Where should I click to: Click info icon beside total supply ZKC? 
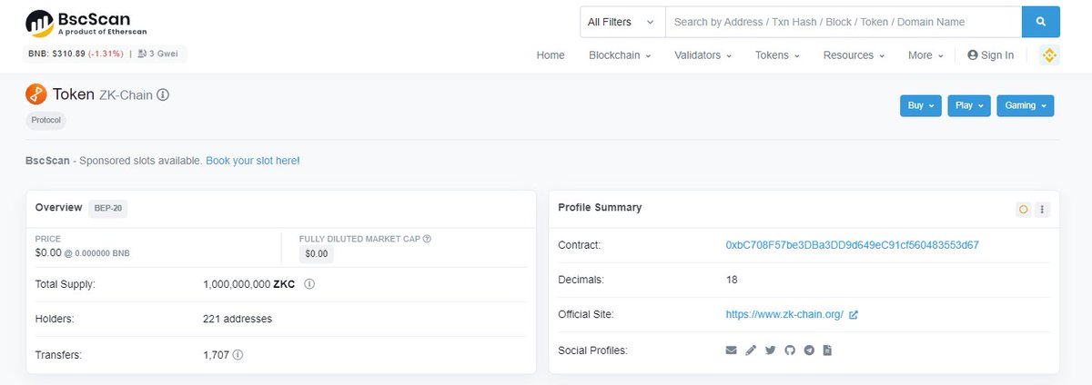pos(309,283)
